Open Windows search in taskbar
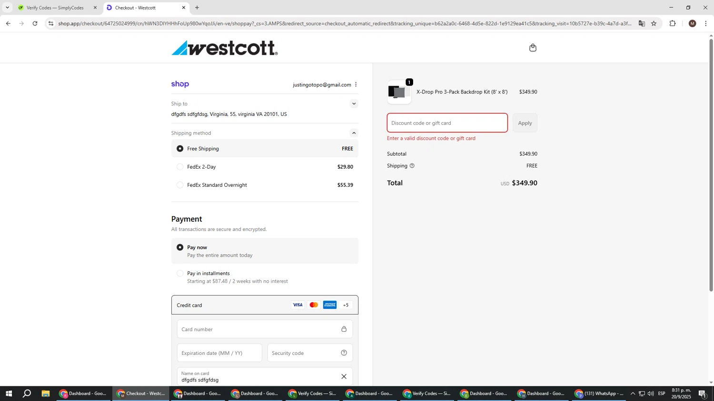 [27, 393]
